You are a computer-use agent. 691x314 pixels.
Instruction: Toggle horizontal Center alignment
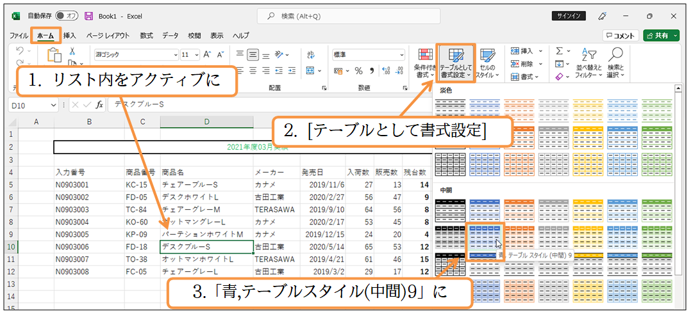tap(253, 70)
